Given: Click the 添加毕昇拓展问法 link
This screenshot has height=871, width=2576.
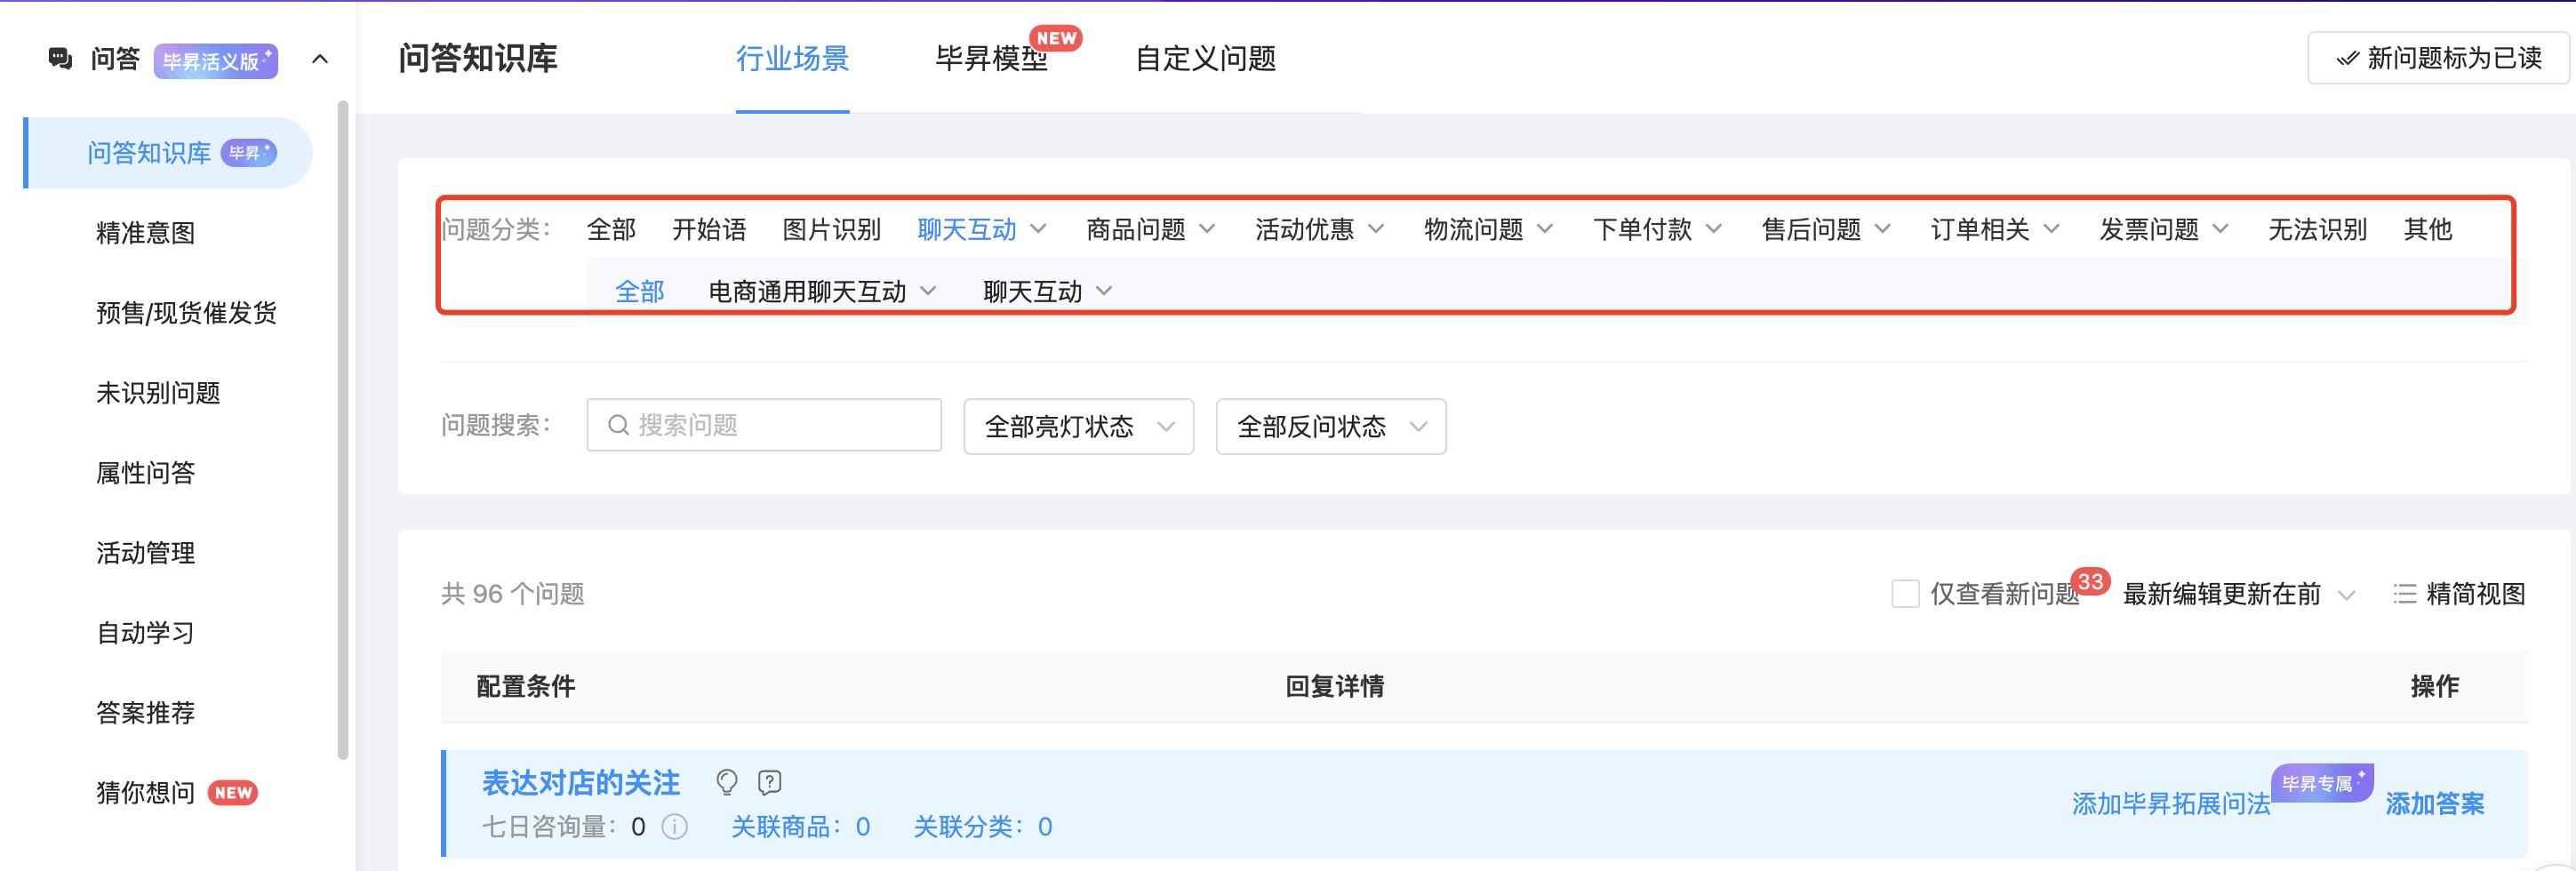Looking at the screenshot, I should pos(2171,804).
